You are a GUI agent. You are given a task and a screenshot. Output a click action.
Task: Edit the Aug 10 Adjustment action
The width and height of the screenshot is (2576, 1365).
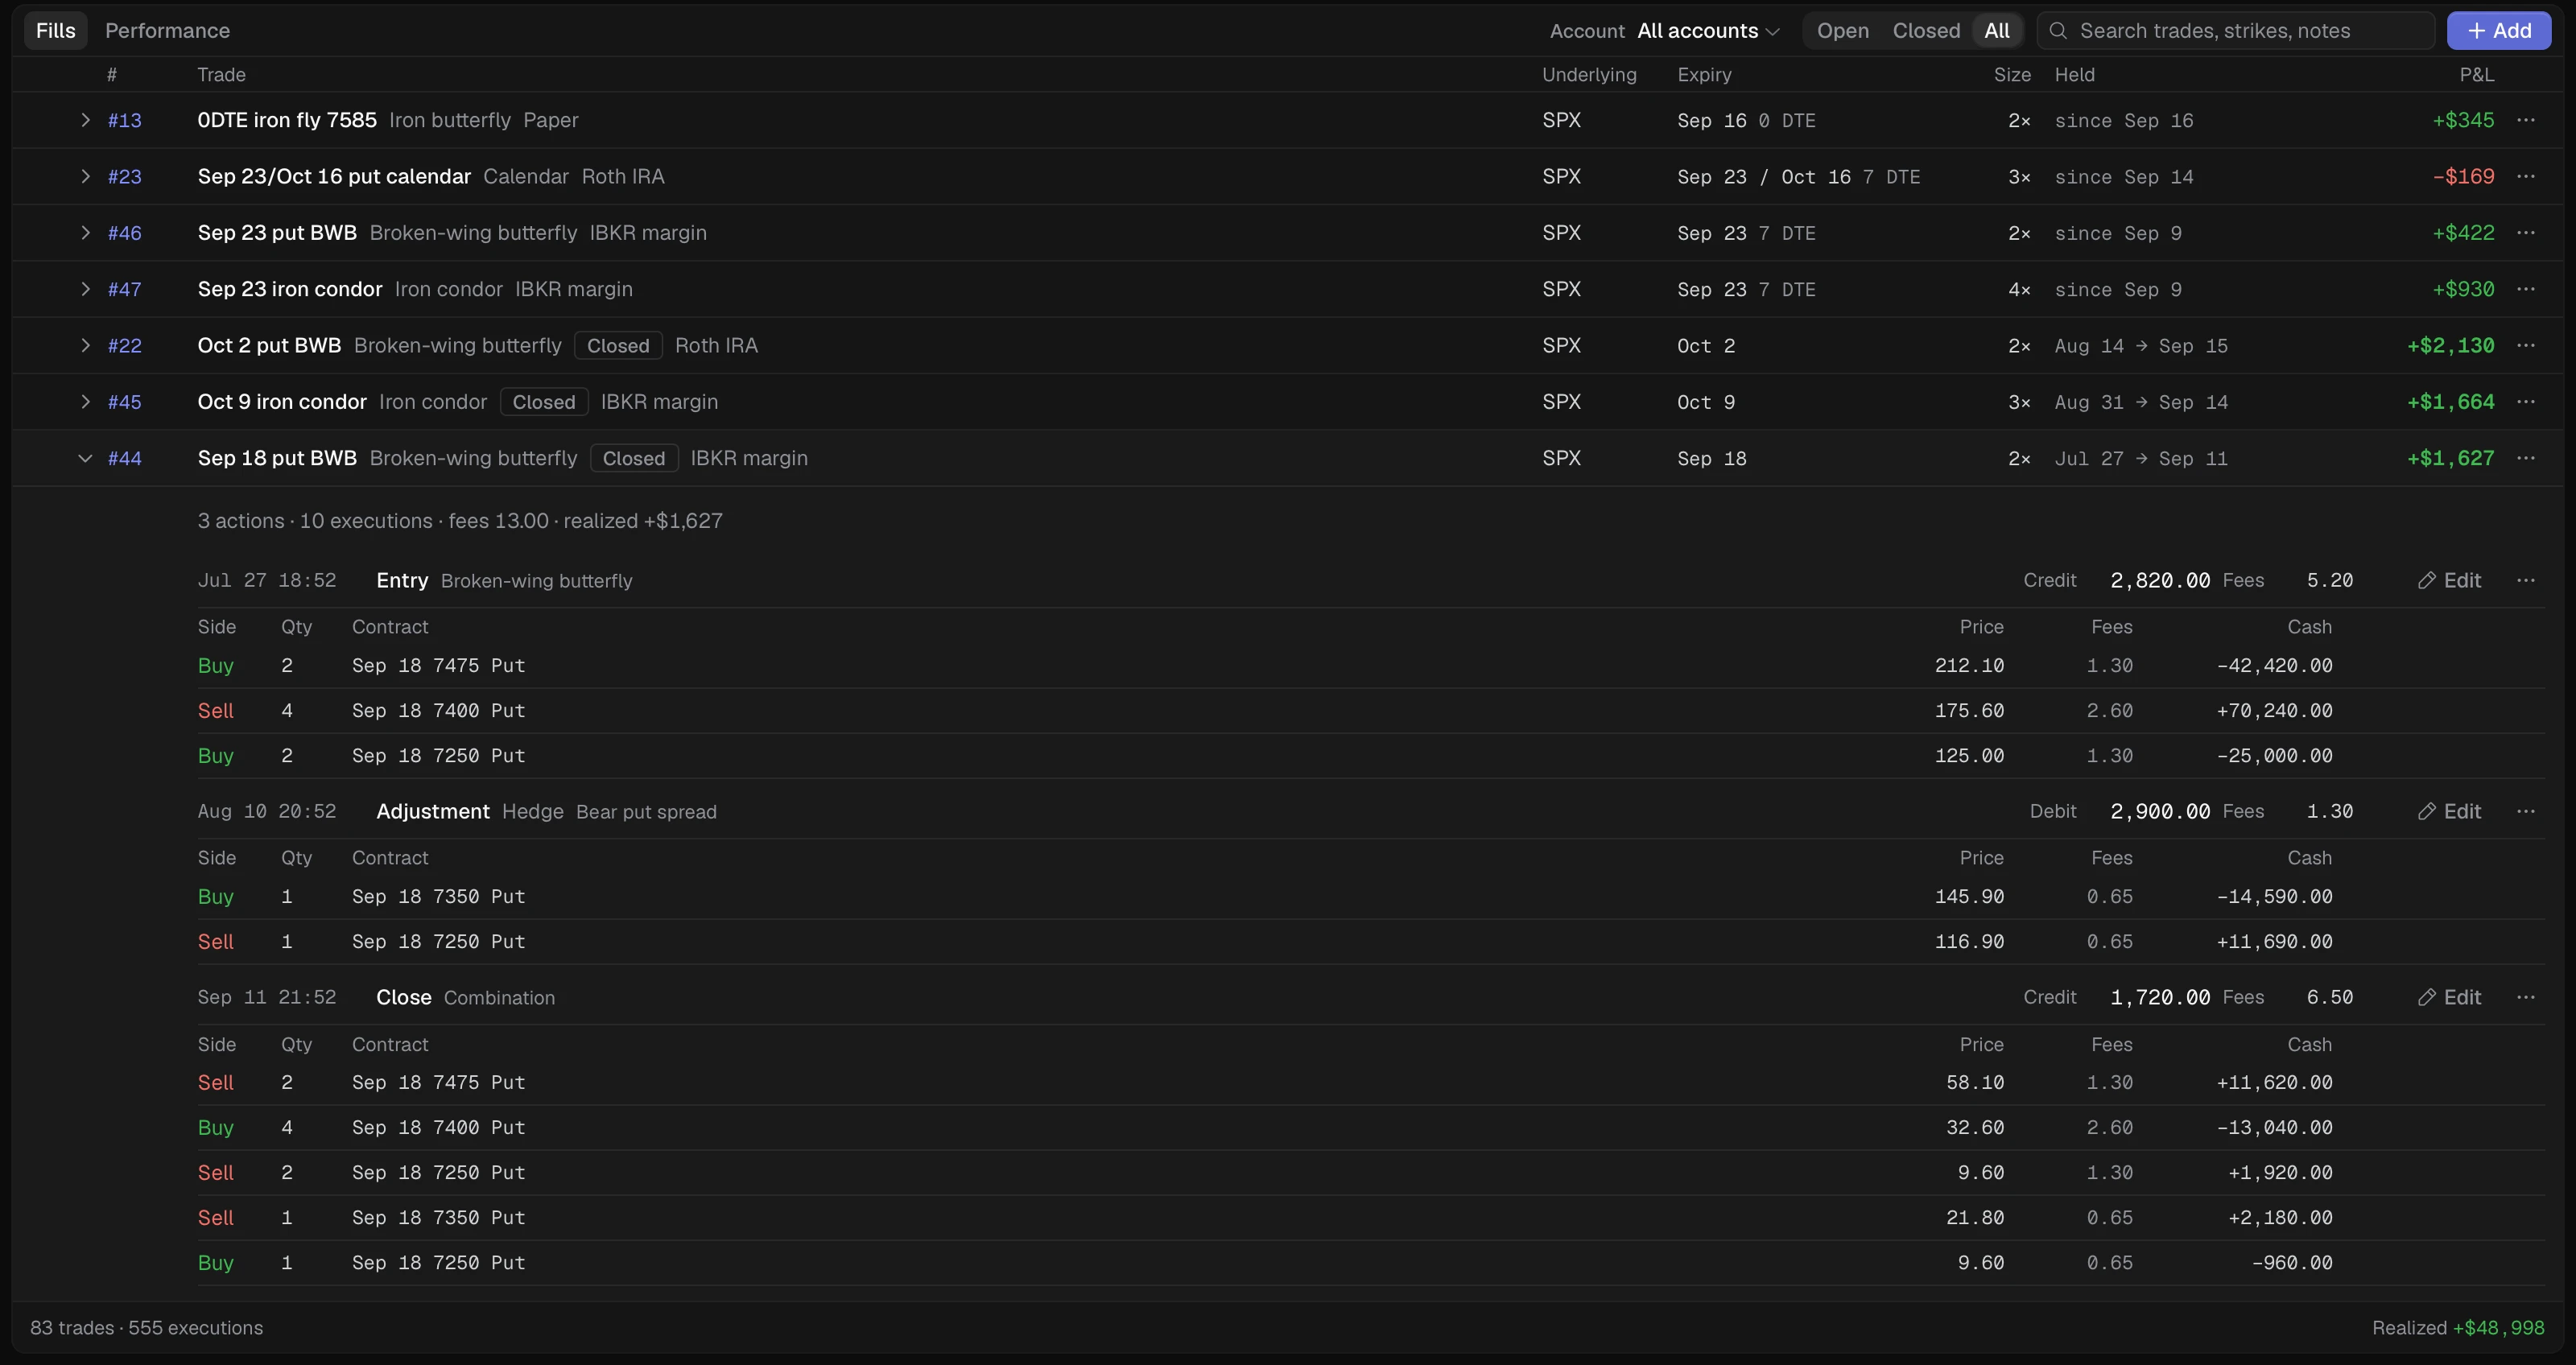2449,811
